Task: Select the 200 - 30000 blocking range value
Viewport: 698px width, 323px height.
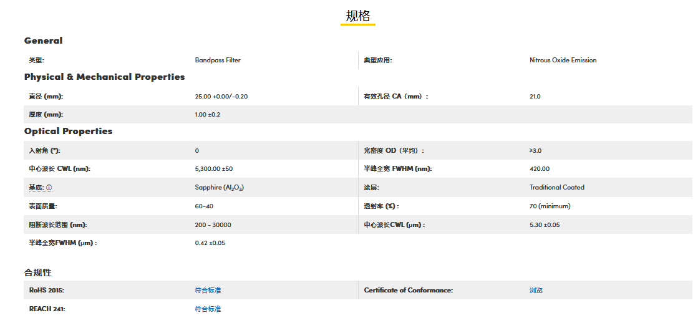Action: pyautogui.click(x=213, y=225)
